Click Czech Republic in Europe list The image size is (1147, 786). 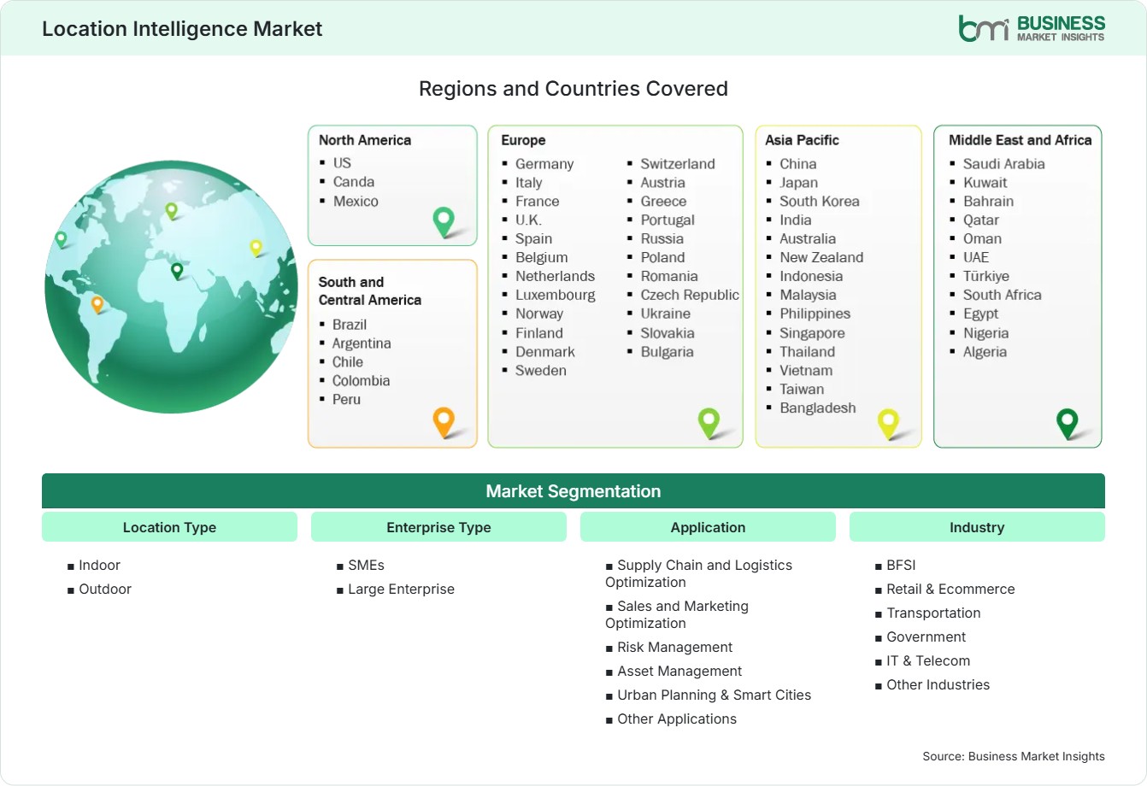coord(690,295)
